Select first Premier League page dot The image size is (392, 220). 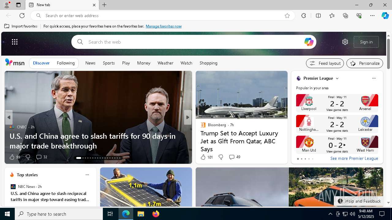point(298,159)
